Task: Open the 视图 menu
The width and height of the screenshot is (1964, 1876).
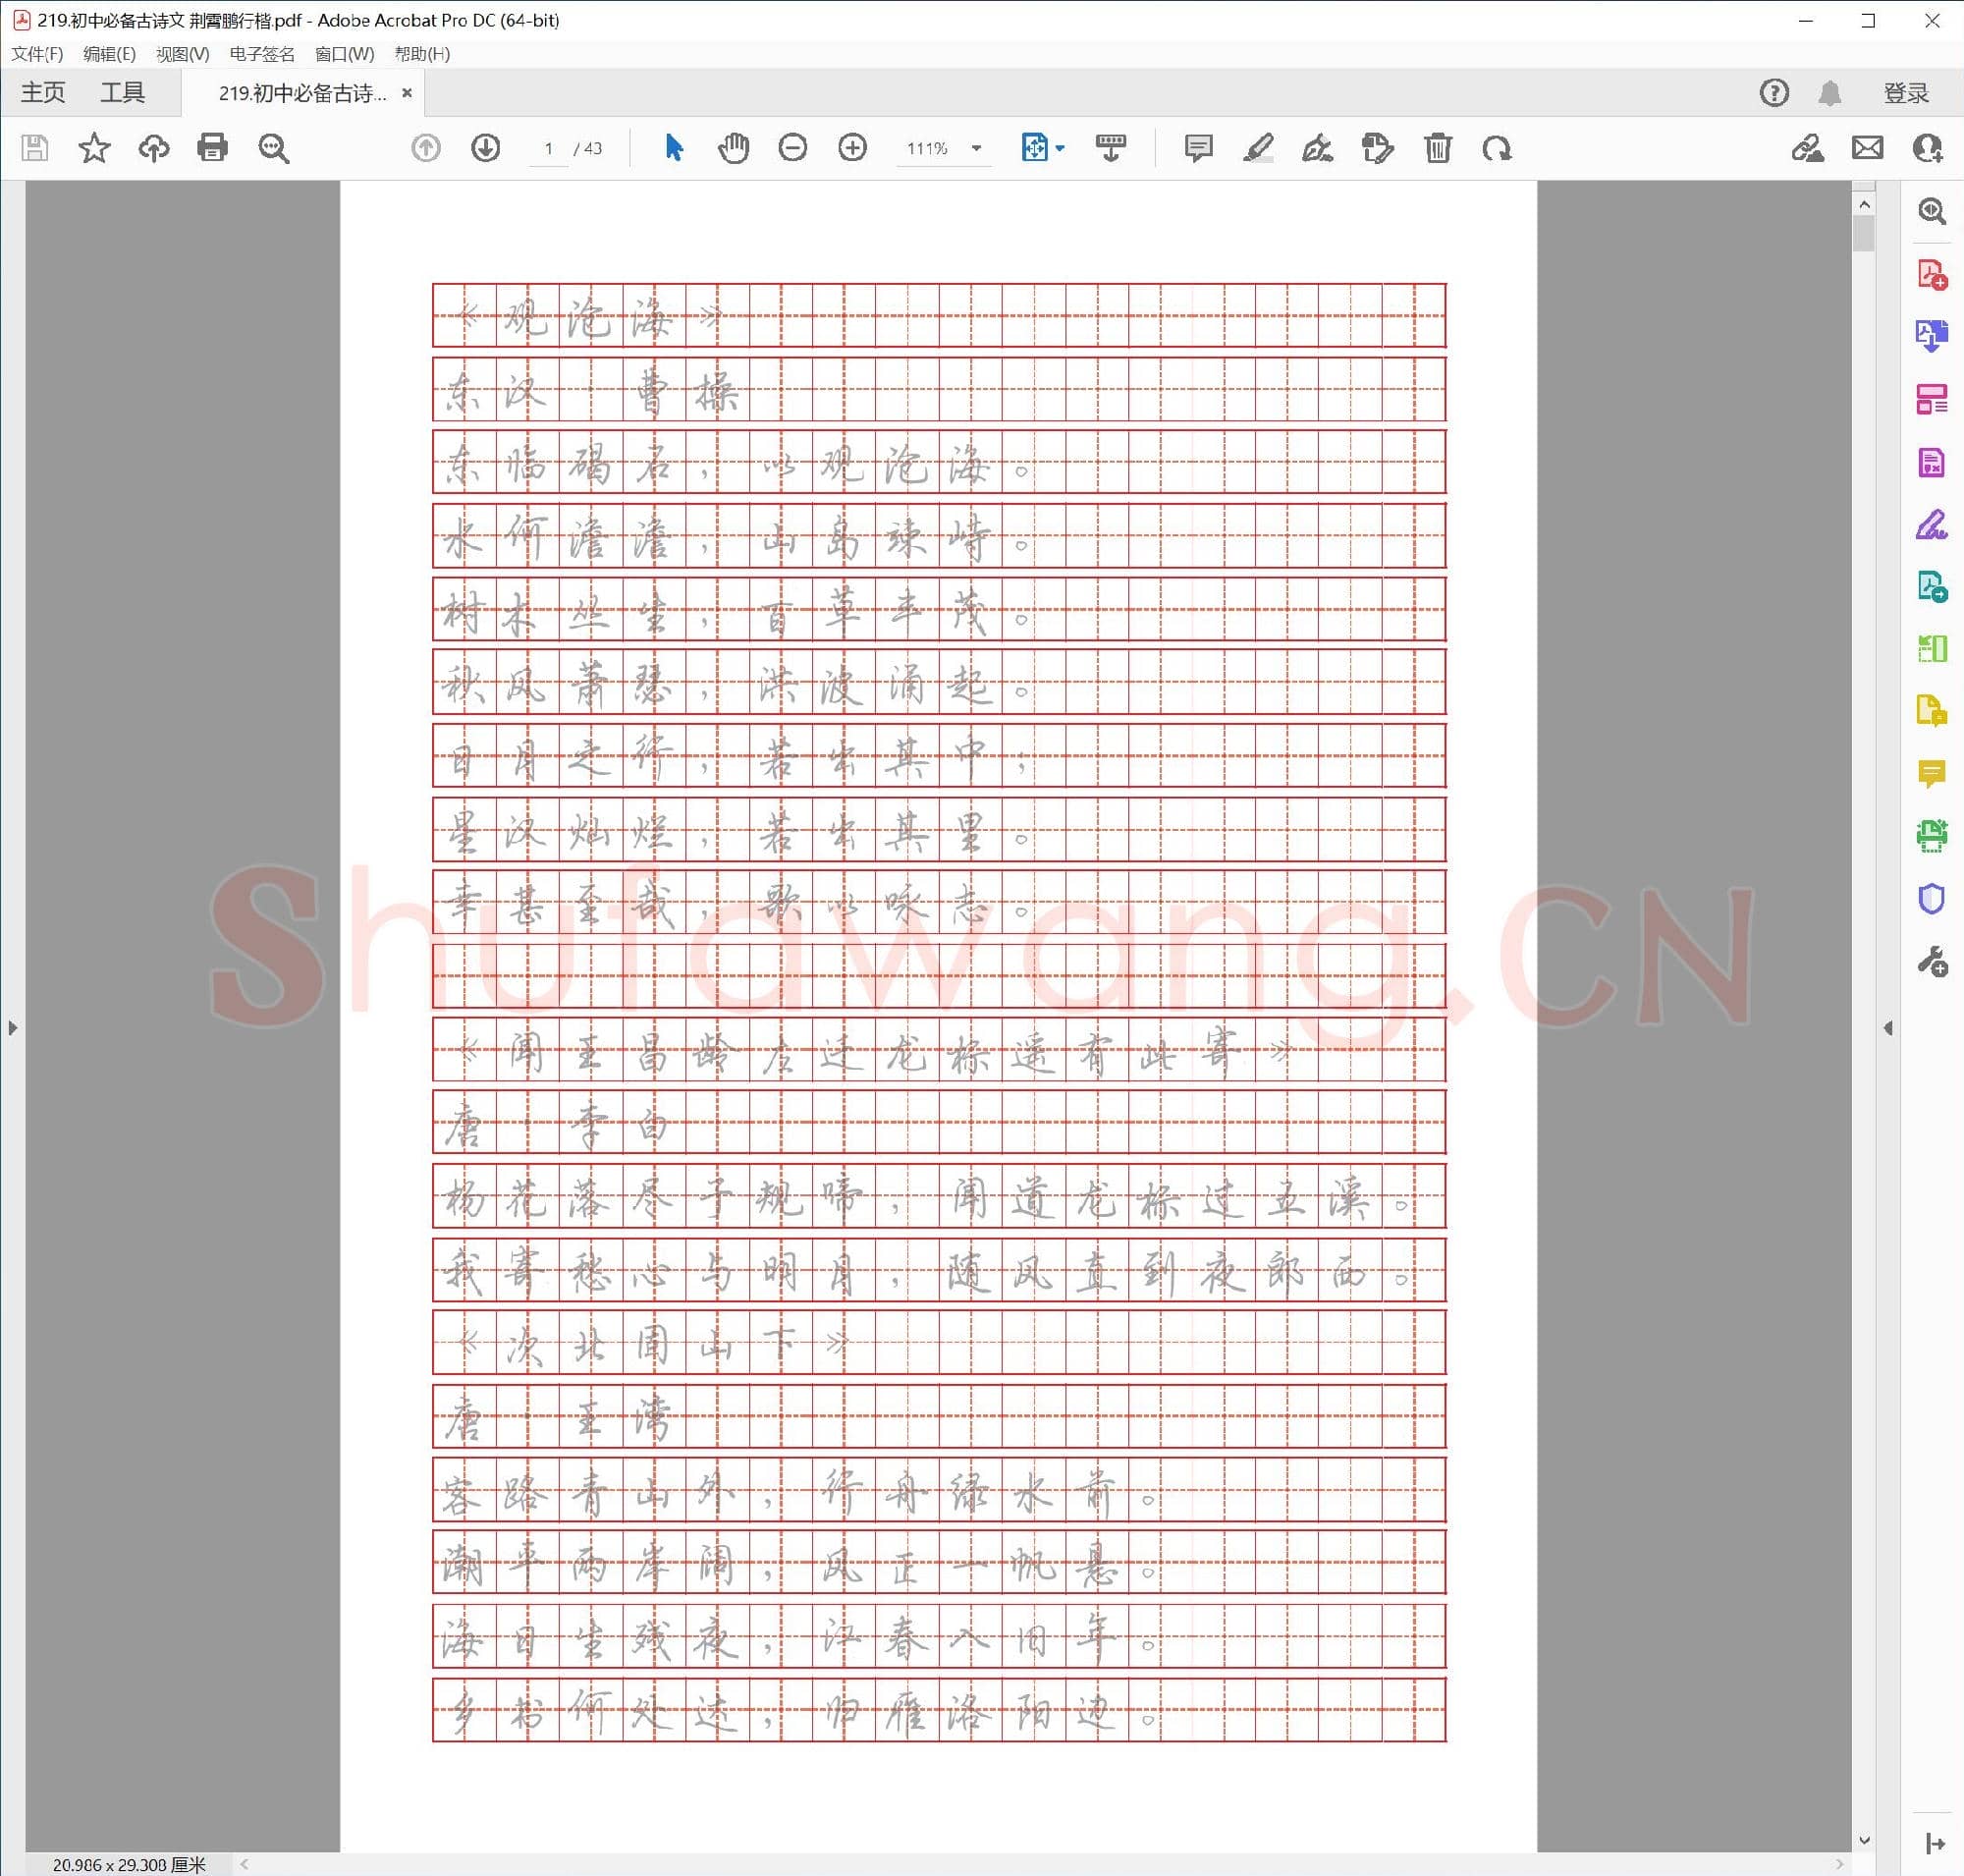Action: click(184, 55)
